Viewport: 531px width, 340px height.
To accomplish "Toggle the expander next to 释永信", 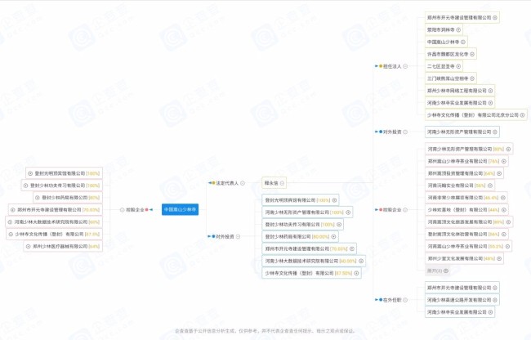I will coord(282,183).
